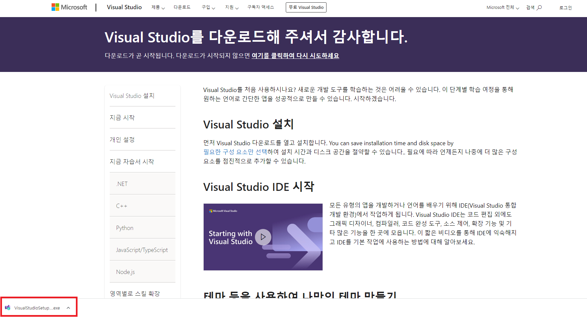Click the Visual Studio installer file icon

point(8,307)
